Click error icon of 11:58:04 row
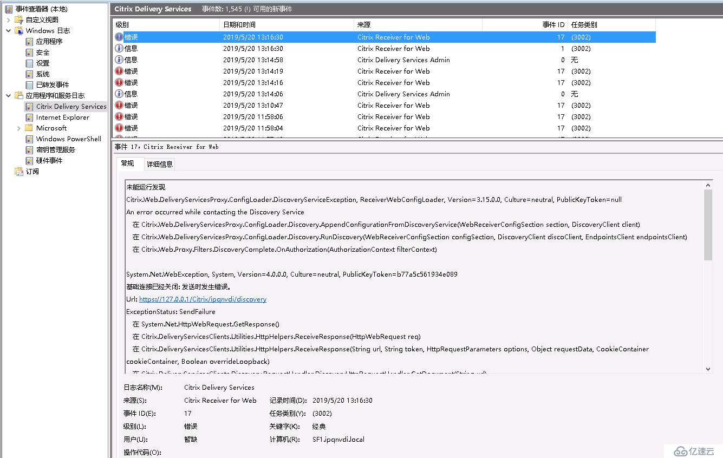Viewport: 723px width, 458px height. 119,128
